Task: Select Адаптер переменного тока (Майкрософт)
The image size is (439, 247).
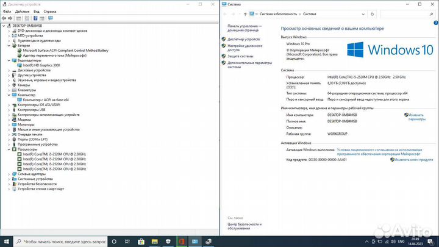Action: [55, 55]
